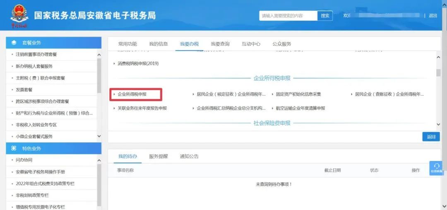Switch to the 服务提醒 tab
The width and height of the screenshot is (447, 210).
159,156
